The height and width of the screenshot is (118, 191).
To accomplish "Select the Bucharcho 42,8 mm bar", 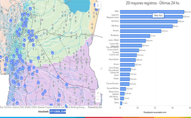I will (x=149, y=21).
